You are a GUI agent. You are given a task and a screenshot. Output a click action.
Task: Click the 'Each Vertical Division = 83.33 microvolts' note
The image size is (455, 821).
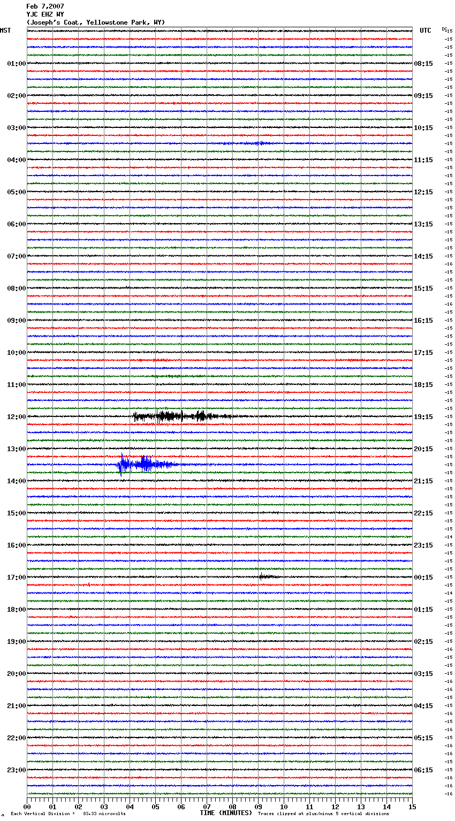68,814
